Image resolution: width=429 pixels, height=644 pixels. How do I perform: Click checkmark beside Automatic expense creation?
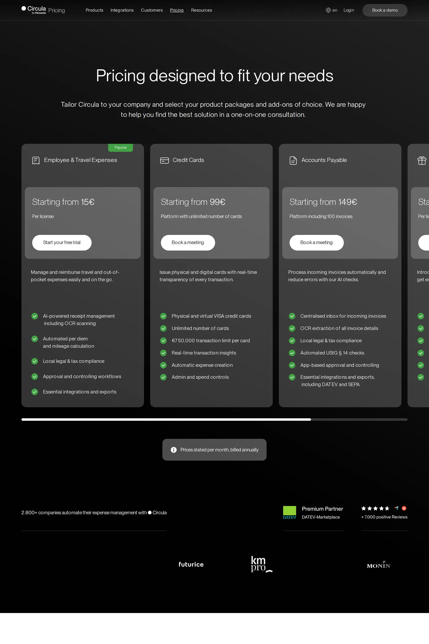point(163,365)
